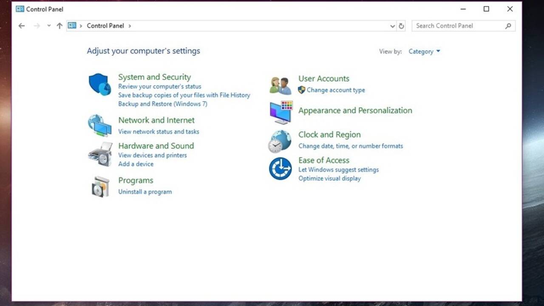The width and height of the screenshot is (544, 306).
Task: Click Change account type link
Action: 336,90
